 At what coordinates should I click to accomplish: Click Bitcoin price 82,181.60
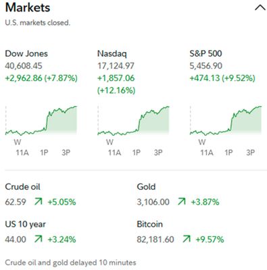point(155,239)
